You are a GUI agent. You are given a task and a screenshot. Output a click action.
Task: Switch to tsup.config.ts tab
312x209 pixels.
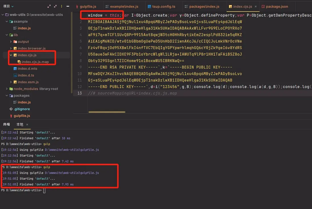tap(162, 7)
